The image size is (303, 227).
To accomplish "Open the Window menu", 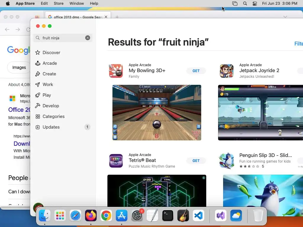I will tap(77, 4).
